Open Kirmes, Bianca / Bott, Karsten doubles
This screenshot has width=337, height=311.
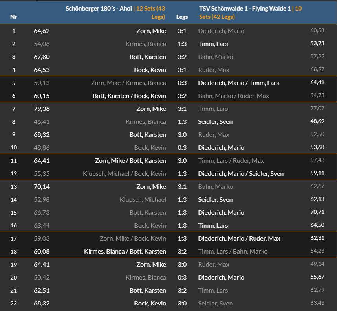tap(125, 251)
